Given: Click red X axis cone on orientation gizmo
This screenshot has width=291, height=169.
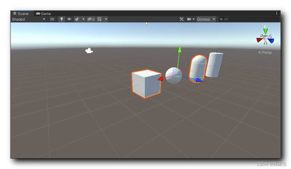Looking at the screenshot, I should (259, 40).
